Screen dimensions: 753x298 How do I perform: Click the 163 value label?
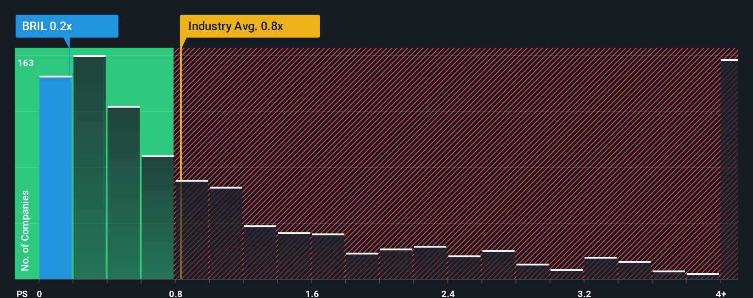tap(26, 63)
